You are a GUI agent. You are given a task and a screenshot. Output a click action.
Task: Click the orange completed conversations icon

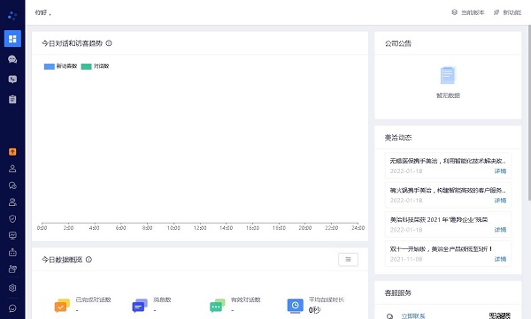(x=62, y=306)
